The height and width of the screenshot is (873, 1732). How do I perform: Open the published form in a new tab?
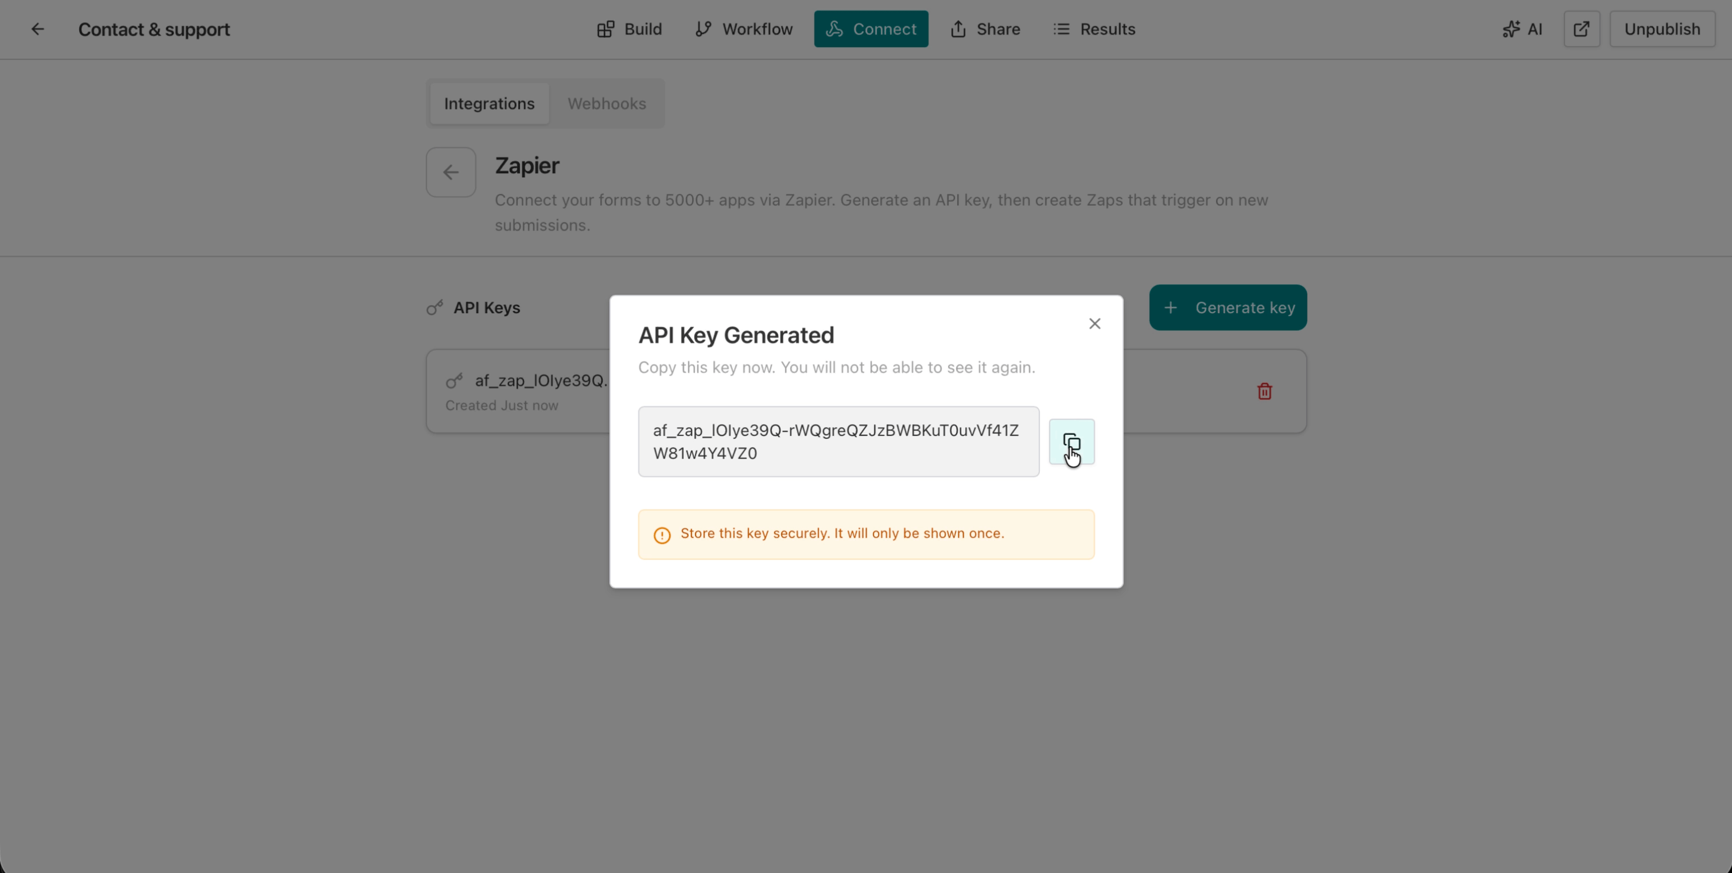pyautogui.click(x=1582, y=29)
